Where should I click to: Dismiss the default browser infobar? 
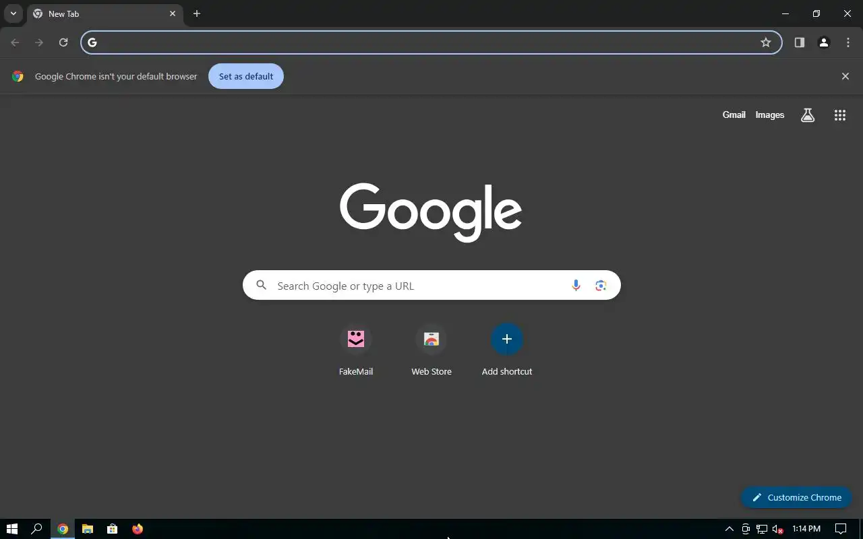click(x=845, y=76)
